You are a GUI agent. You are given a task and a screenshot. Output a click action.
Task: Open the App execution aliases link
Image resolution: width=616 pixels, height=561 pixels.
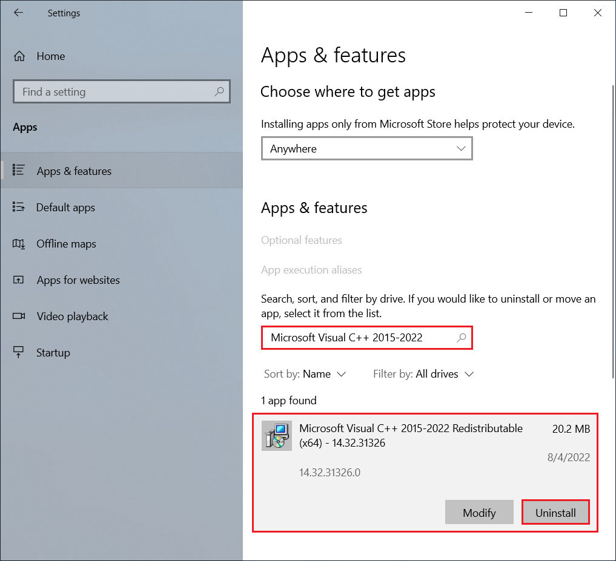point(311,270)
